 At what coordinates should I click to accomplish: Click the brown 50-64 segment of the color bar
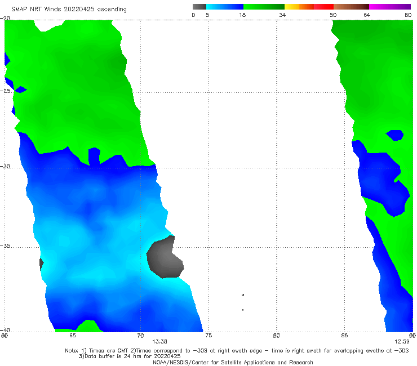[351, 7]
